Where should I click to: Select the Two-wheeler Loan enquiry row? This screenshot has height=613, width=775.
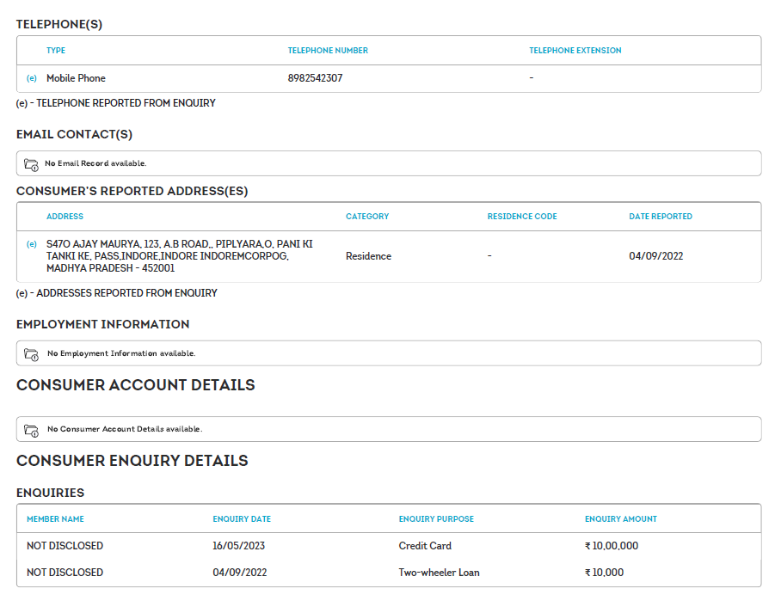(439, 573)
